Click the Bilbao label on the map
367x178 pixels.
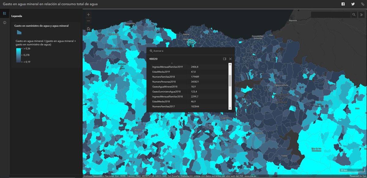coord(191,42)
